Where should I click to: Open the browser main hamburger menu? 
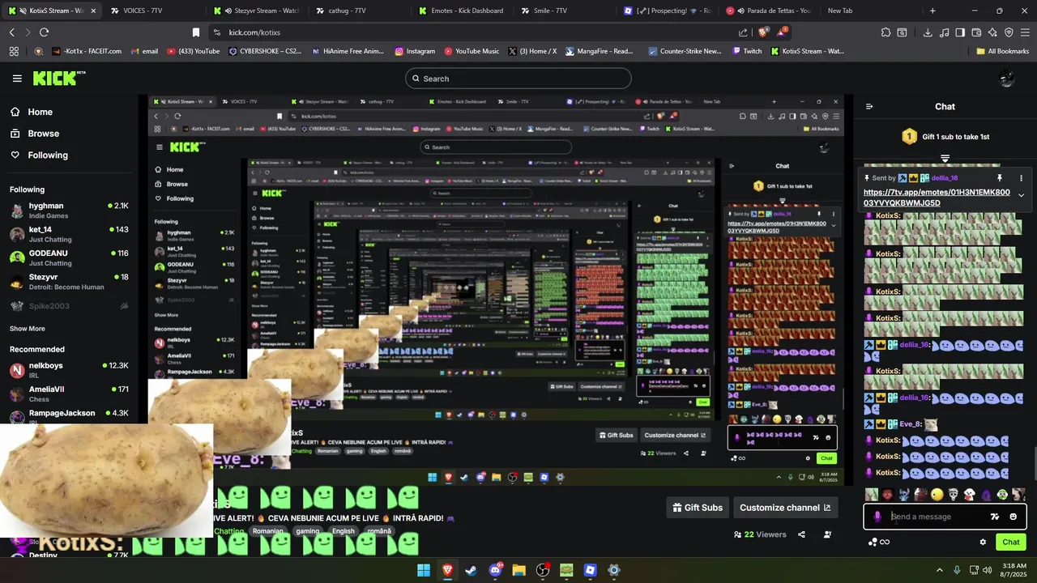(1025, 32)
